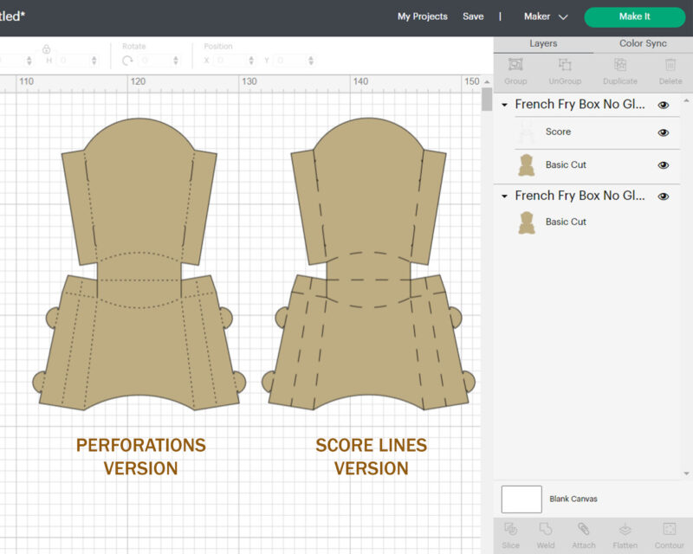Click the green Make It button

tap(634, 16)
